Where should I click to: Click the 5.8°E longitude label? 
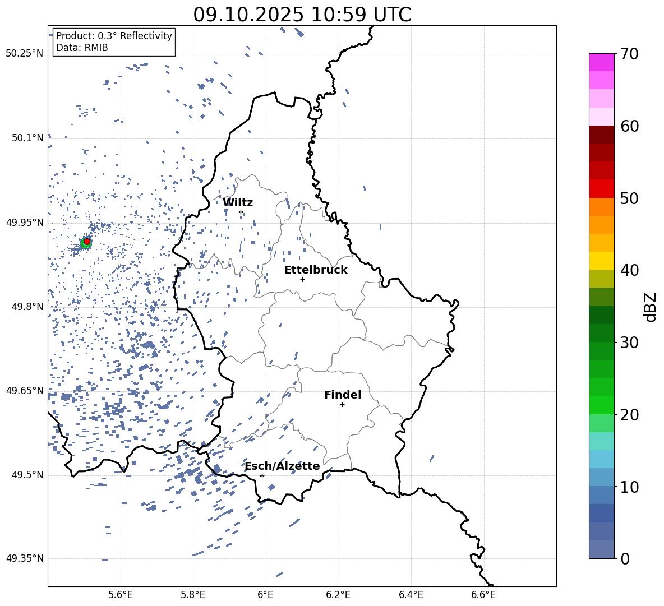click(193, 595)
